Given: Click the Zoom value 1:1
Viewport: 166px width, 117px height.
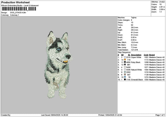Looking at the screenshot, I should click(160, 12).
